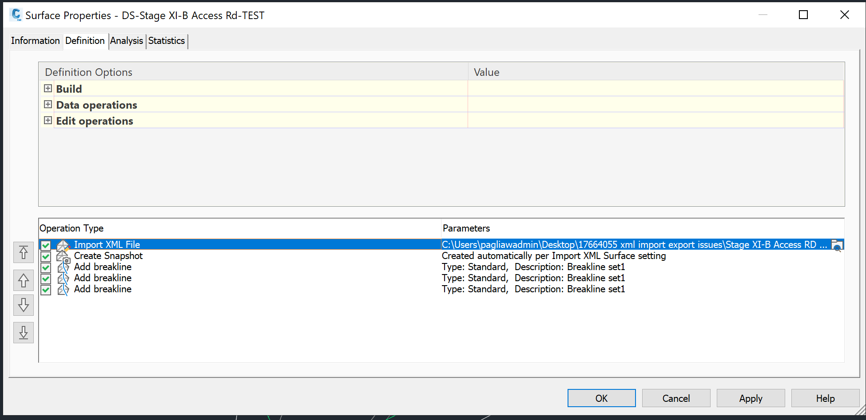Switch to the Information tab

35,41
